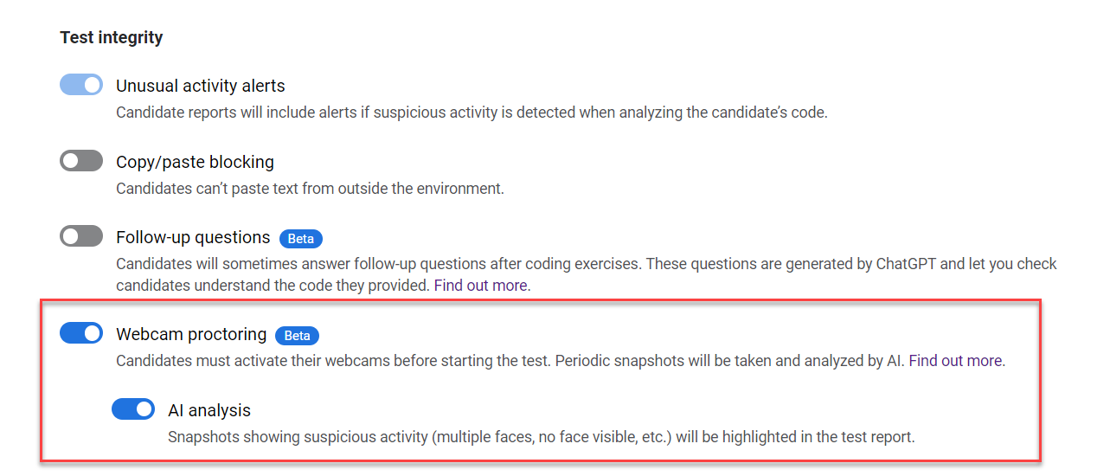Click the paste-blocking description under Copy/paste blocking

[x=310, y=188]
